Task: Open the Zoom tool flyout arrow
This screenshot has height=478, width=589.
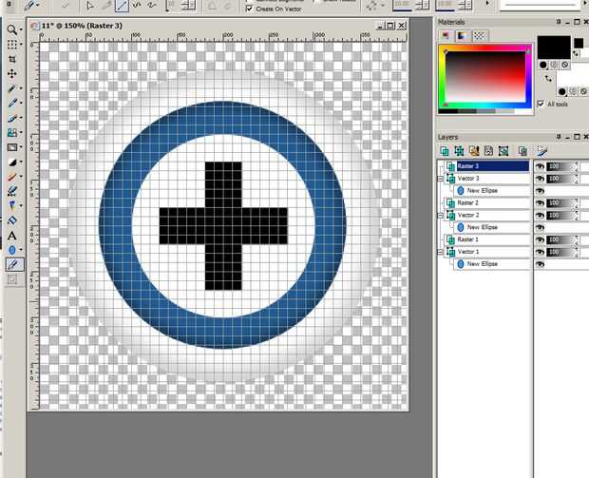Action: pos(21,29)
